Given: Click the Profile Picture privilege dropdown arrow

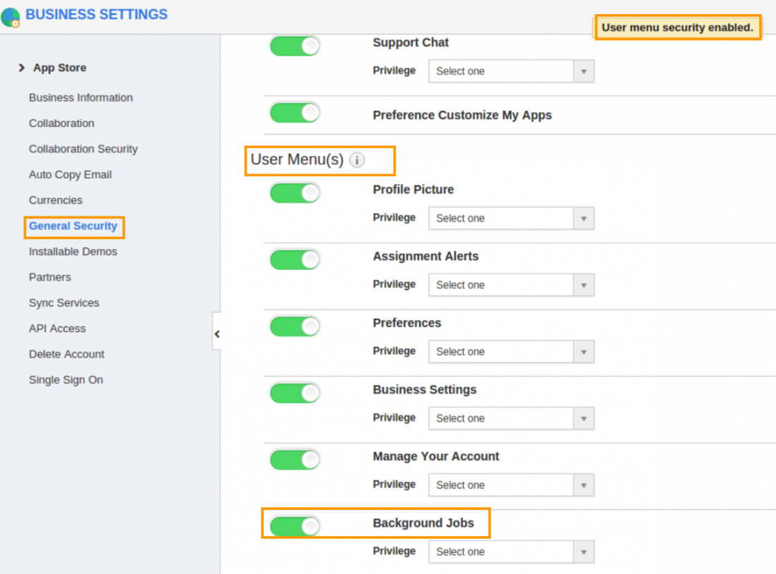Looking at the screenshot, I should pos(584,218).
